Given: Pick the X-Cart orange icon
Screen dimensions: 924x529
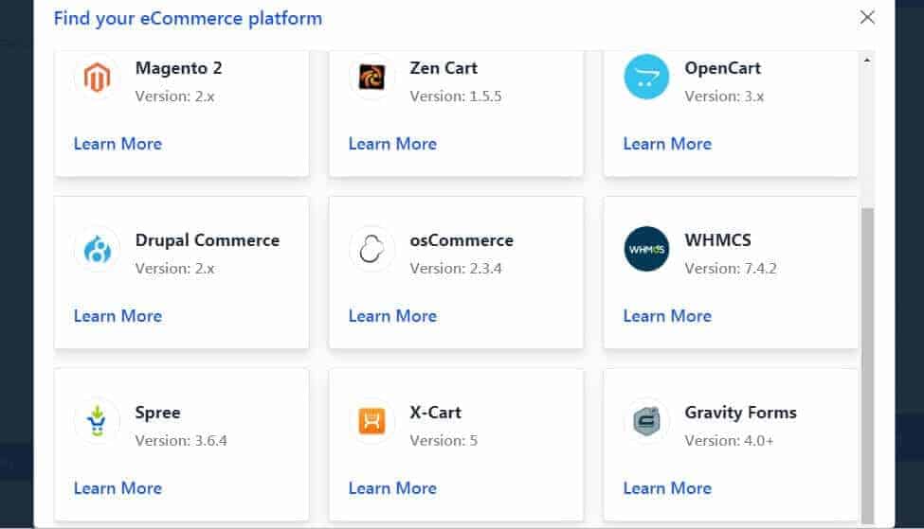Looking at the screenshot, I should (x=371, y=421).
